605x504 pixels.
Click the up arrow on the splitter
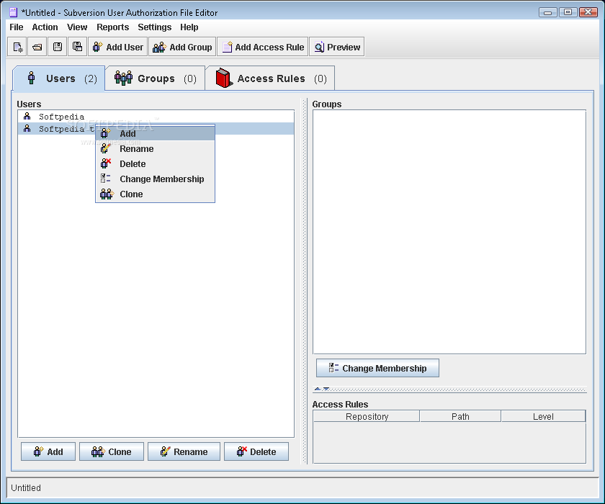(x=318, y=389)
